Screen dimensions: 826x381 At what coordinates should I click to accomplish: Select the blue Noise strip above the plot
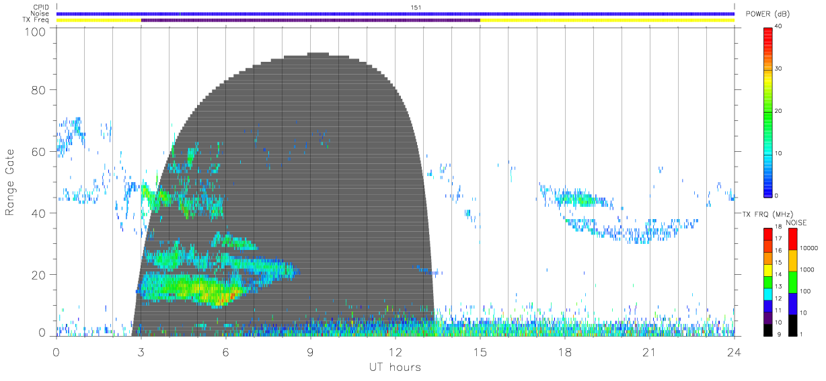pos(396,13)
